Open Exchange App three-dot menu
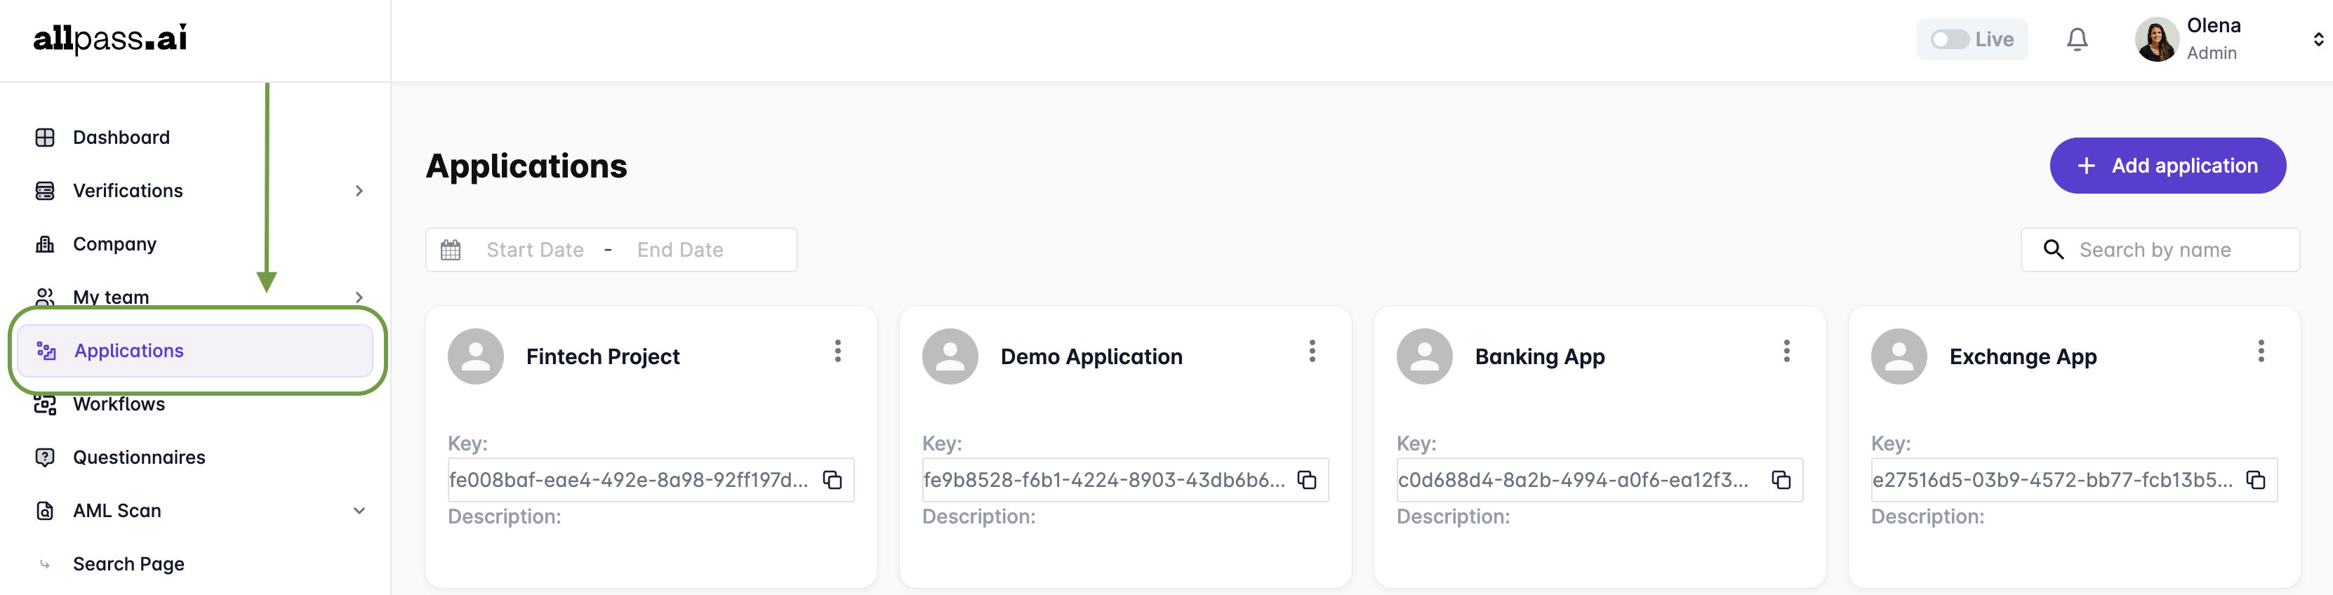 pyautogui.click(x=2261, y=352)
